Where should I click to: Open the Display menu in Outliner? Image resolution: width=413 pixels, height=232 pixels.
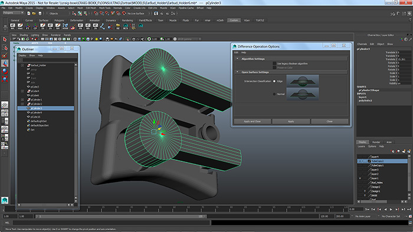22,55
